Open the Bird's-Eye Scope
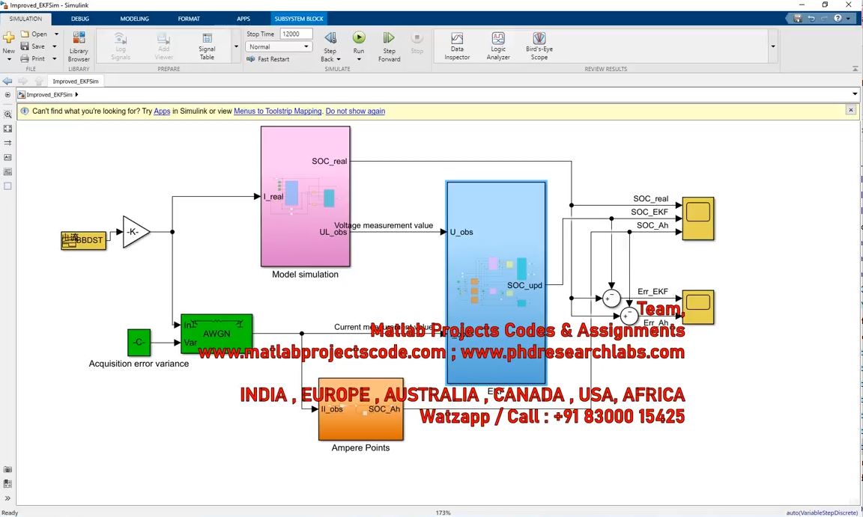 539,46
